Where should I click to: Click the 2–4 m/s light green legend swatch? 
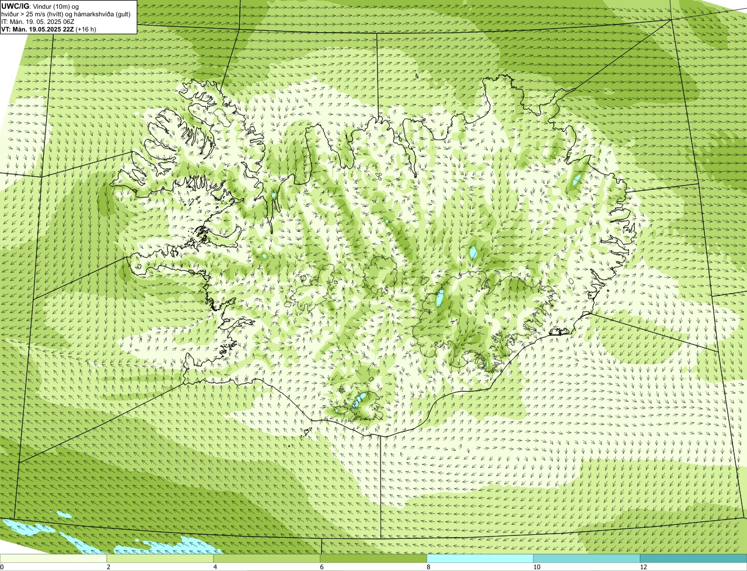click(160, 558)
